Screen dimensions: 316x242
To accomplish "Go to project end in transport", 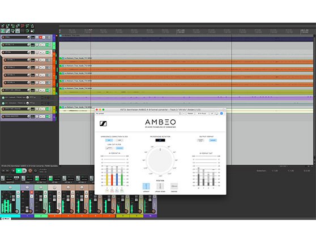I will 7,171.
